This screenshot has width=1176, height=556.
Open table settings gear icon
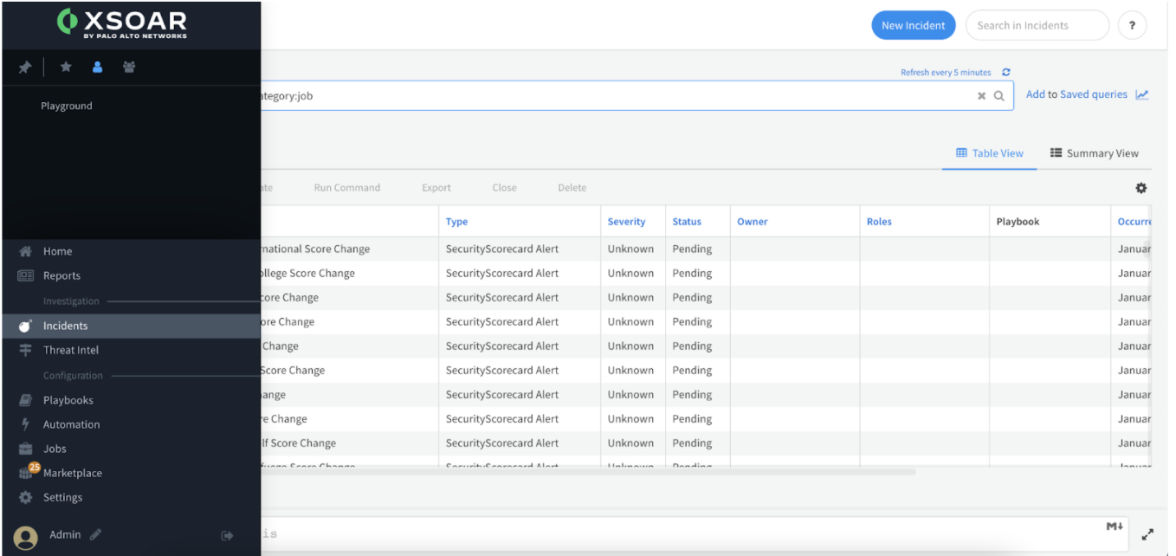(1141, 188)
